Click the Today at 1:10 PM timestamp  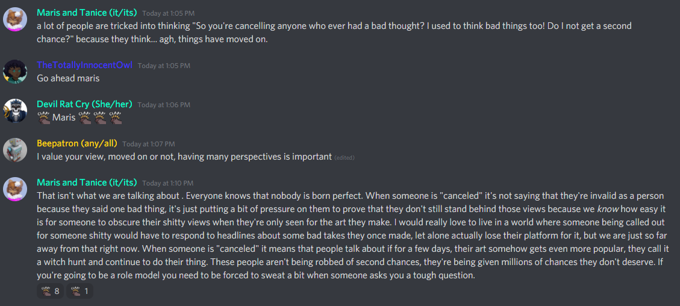168,183
